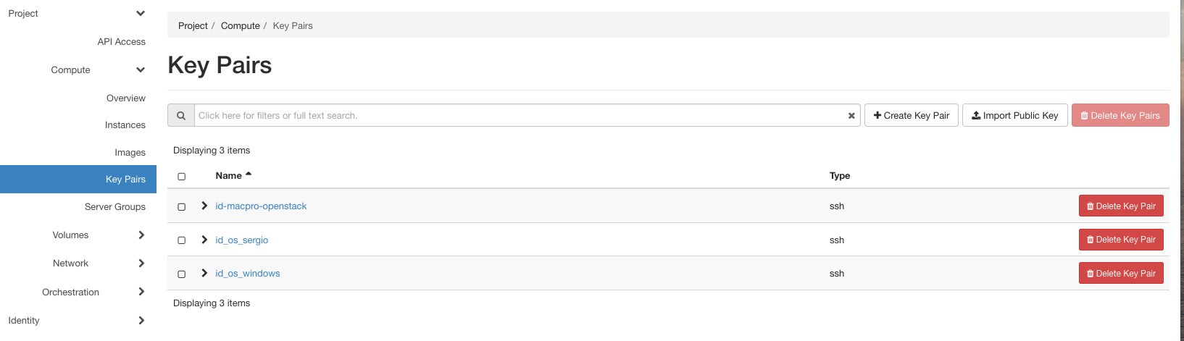
Task: Delete the id-macpro-openstack key pair
Action: click(x=1121, y=206)
